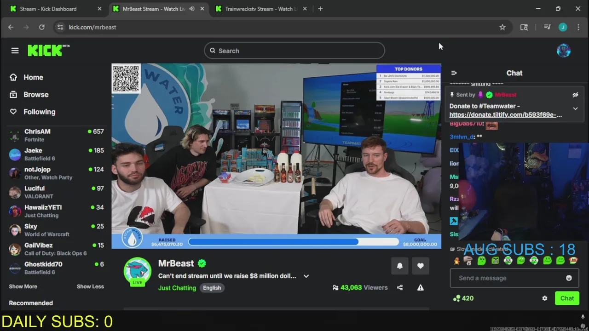This screenshot has width=589, height=331.
Task: Hide the pinned chat message
Action: click(x=575, y=95)
